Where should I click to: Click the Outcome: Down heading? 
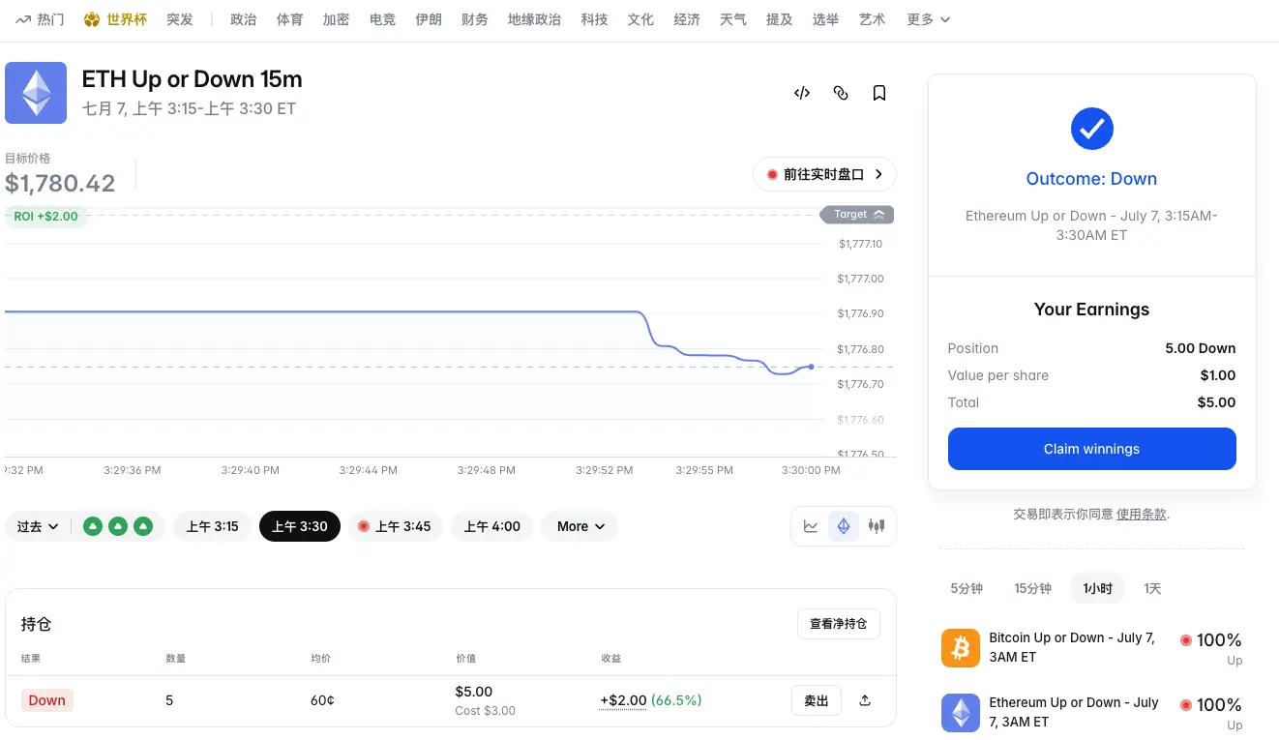1091,179
